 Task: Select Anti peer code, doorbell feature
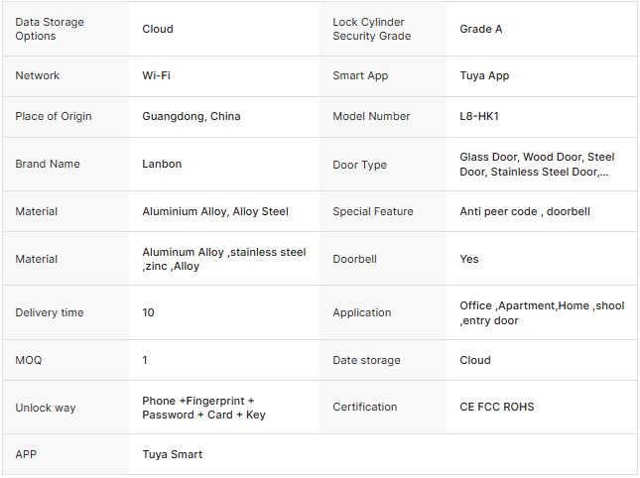(525, 211)
